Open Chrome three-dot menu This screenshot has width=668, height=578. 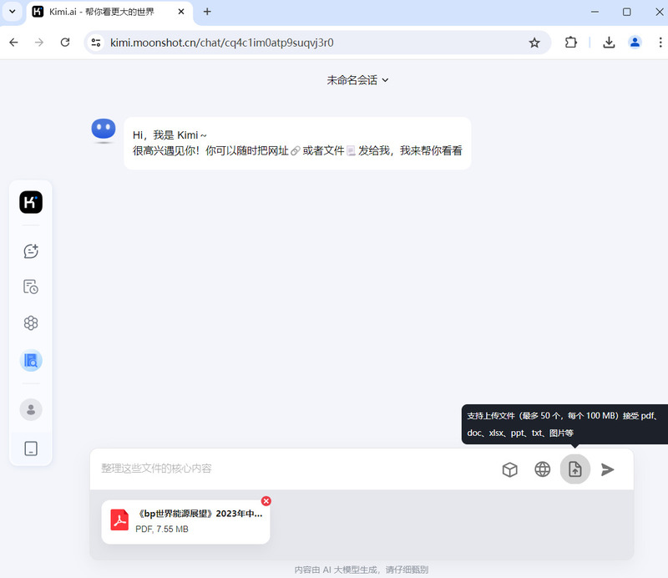pyautogui.click(x=660, y=43)
